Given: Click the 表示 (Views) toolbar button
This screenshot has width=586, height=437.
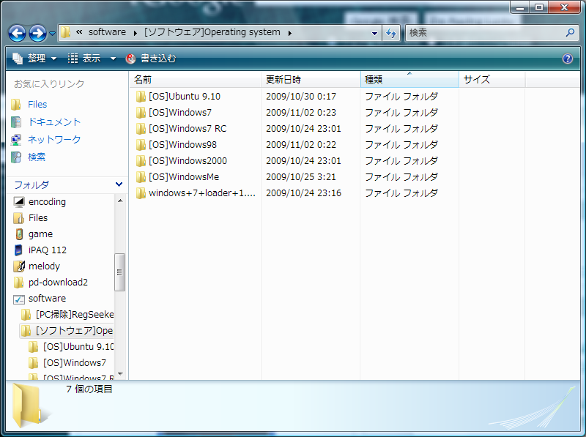Looking at the screenshot, I should (85, 59).
